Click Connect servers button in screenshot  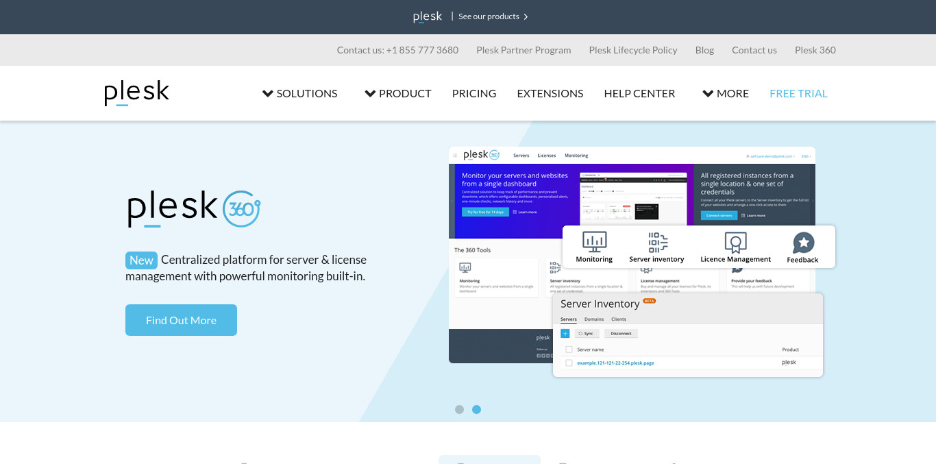[719, 215]
